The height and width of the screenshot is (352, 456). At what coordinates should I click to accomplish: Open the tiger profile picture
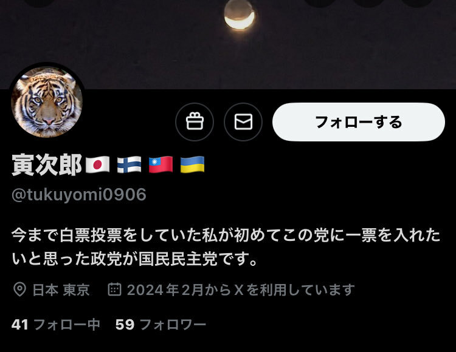click(47, 102)
